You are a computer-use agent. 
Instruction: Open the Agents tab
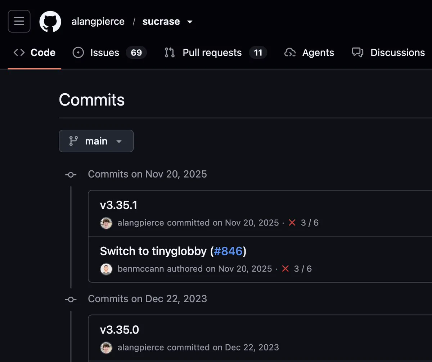pyautogui.click(x=309, y=53)
